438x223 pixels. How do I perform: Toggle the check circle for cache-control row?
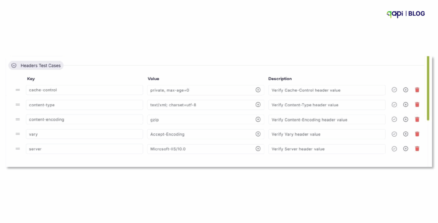394,90
